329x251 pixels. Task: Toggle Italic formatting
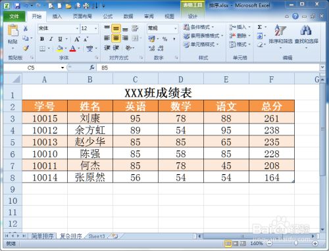point(51,39)
